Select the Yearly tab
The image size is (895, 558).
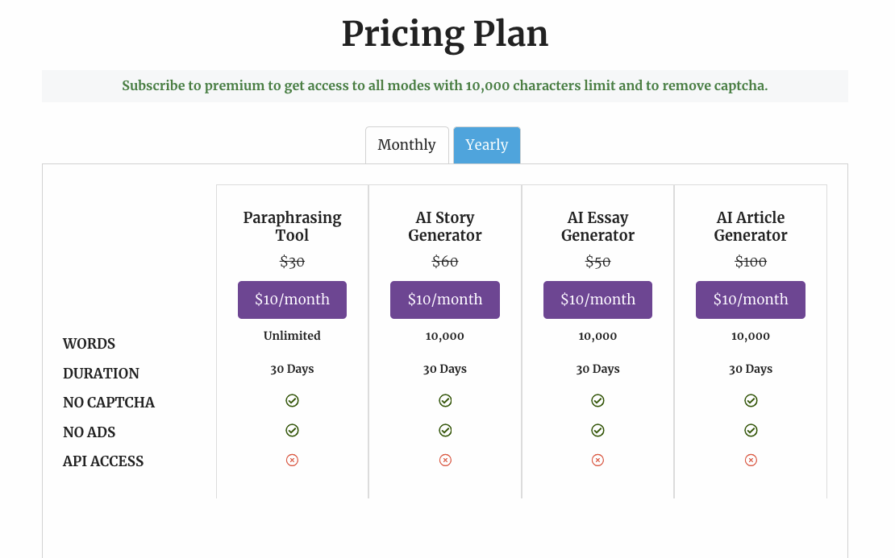(x=486, y=145)
